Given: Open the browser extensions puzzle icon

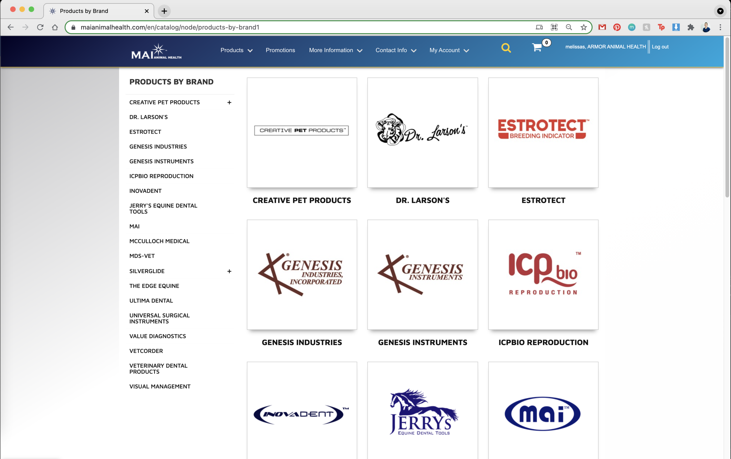Looking at the screenshot, I should [x=691, y=27].
